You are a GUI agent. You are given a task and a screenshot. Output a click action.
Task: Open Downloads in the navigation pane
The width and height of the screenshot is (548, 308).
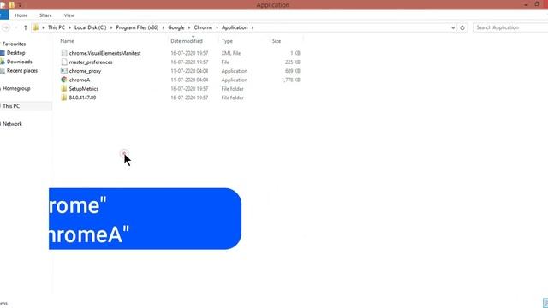19,62
